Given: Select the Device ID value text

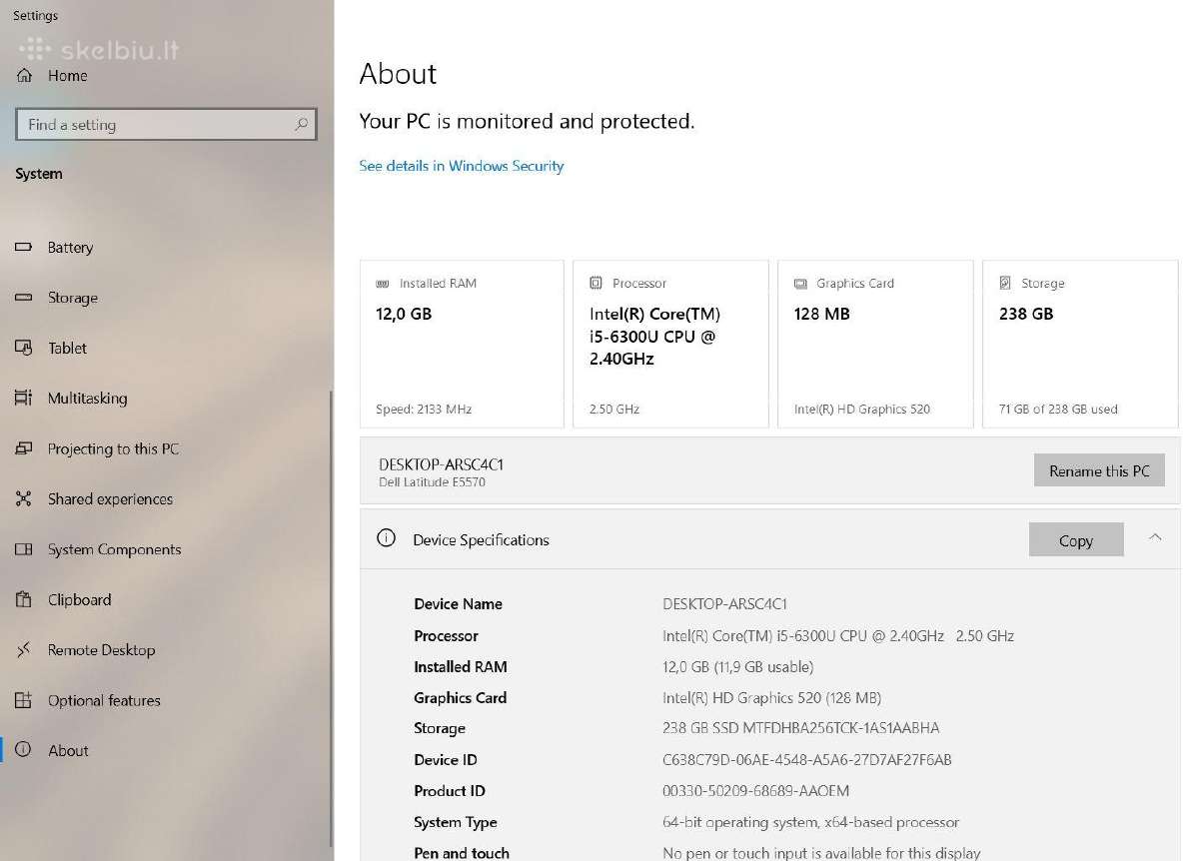Looking at the screenshot, I should 807,760.
